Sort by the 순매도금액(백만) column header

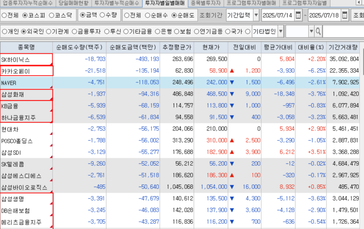coord(133,48)
